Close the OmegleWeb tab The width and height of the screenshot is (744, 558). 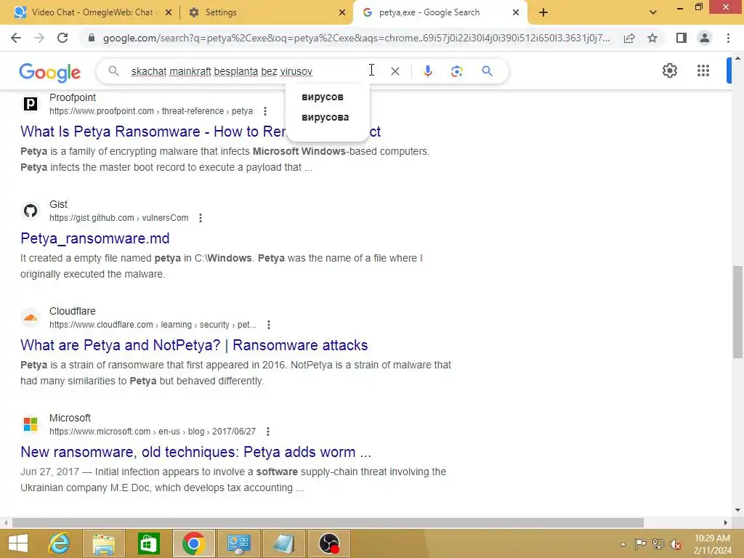(x=169, y=12)
